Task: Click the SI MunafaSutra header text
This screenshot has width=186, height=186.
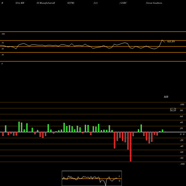Action: [46, 3]
